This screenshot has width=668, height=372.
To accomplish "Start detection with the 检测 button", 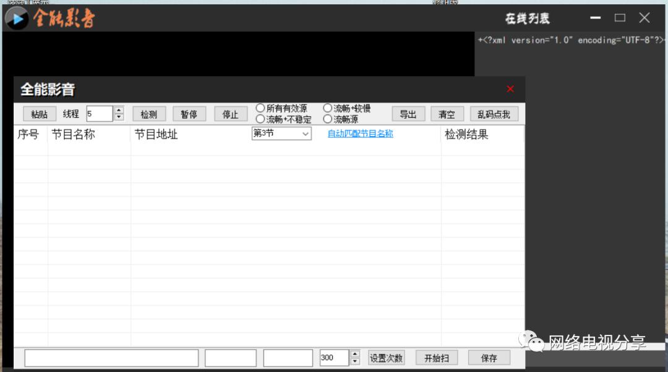I will tap(149, 115).
